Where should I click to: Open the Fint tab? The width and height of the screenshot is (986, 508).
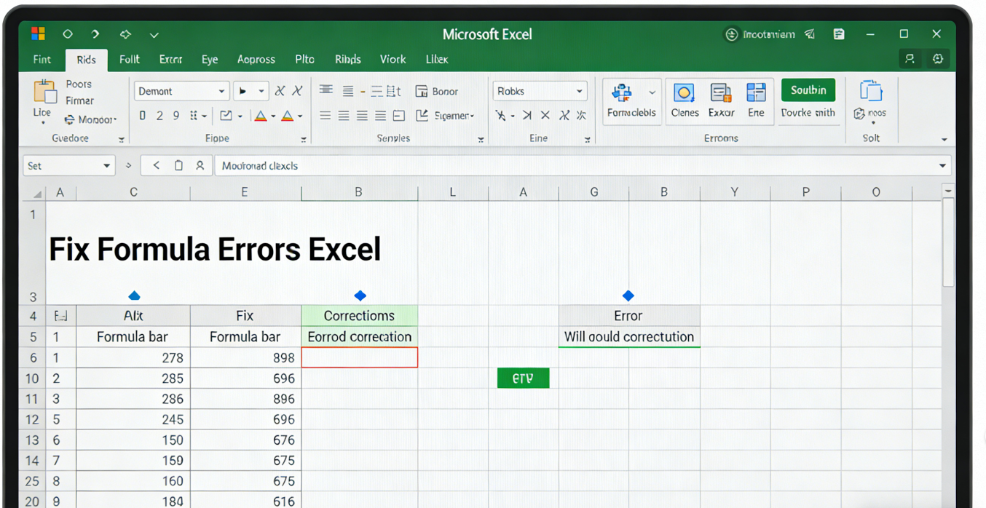coord(42,60)
